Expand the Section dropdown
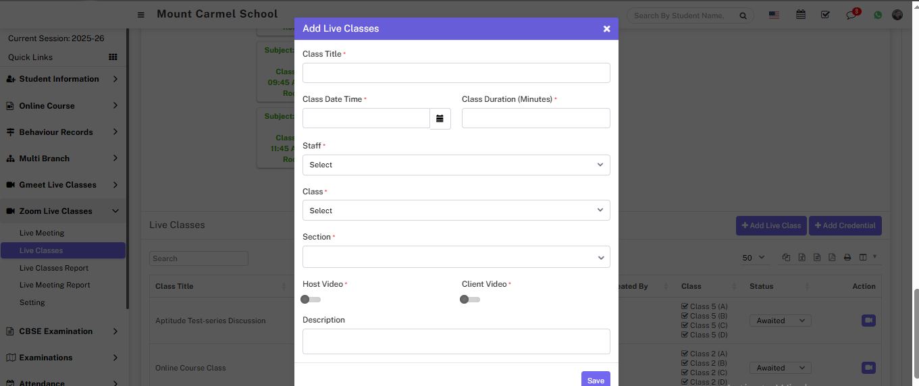 click(x=456, y=256)
